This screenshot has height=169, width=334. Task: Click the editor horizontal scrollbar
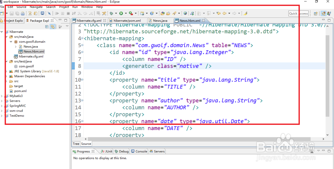click(x=199, y=139)
